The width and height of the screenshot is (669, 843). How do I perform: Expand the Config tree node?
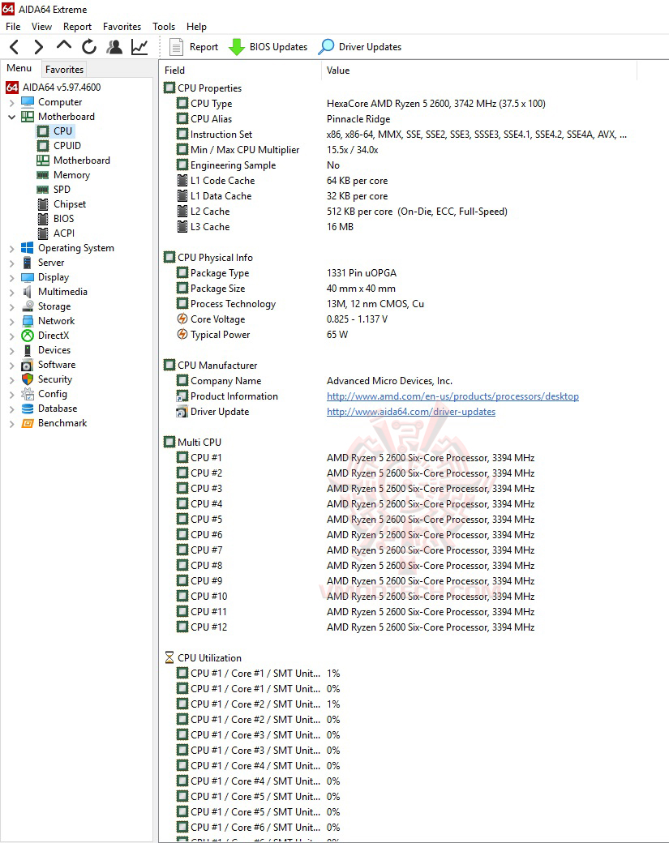point(12,394)
